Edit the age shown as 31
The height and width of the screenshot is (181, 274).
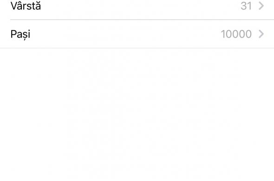click(x=246, y=6)
